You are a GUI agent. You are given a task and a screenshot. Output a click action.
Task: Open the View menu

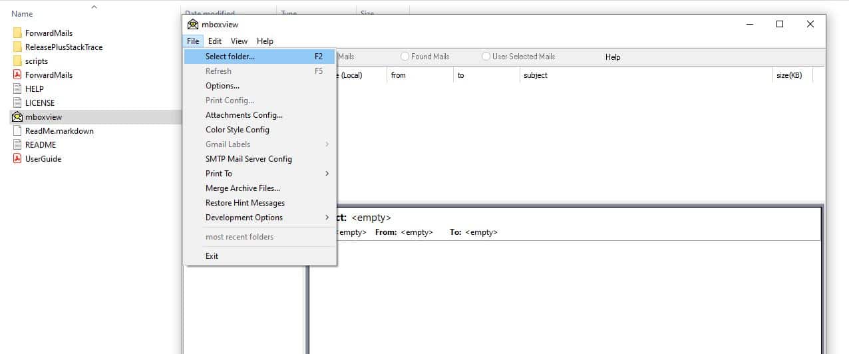(239, 41)
